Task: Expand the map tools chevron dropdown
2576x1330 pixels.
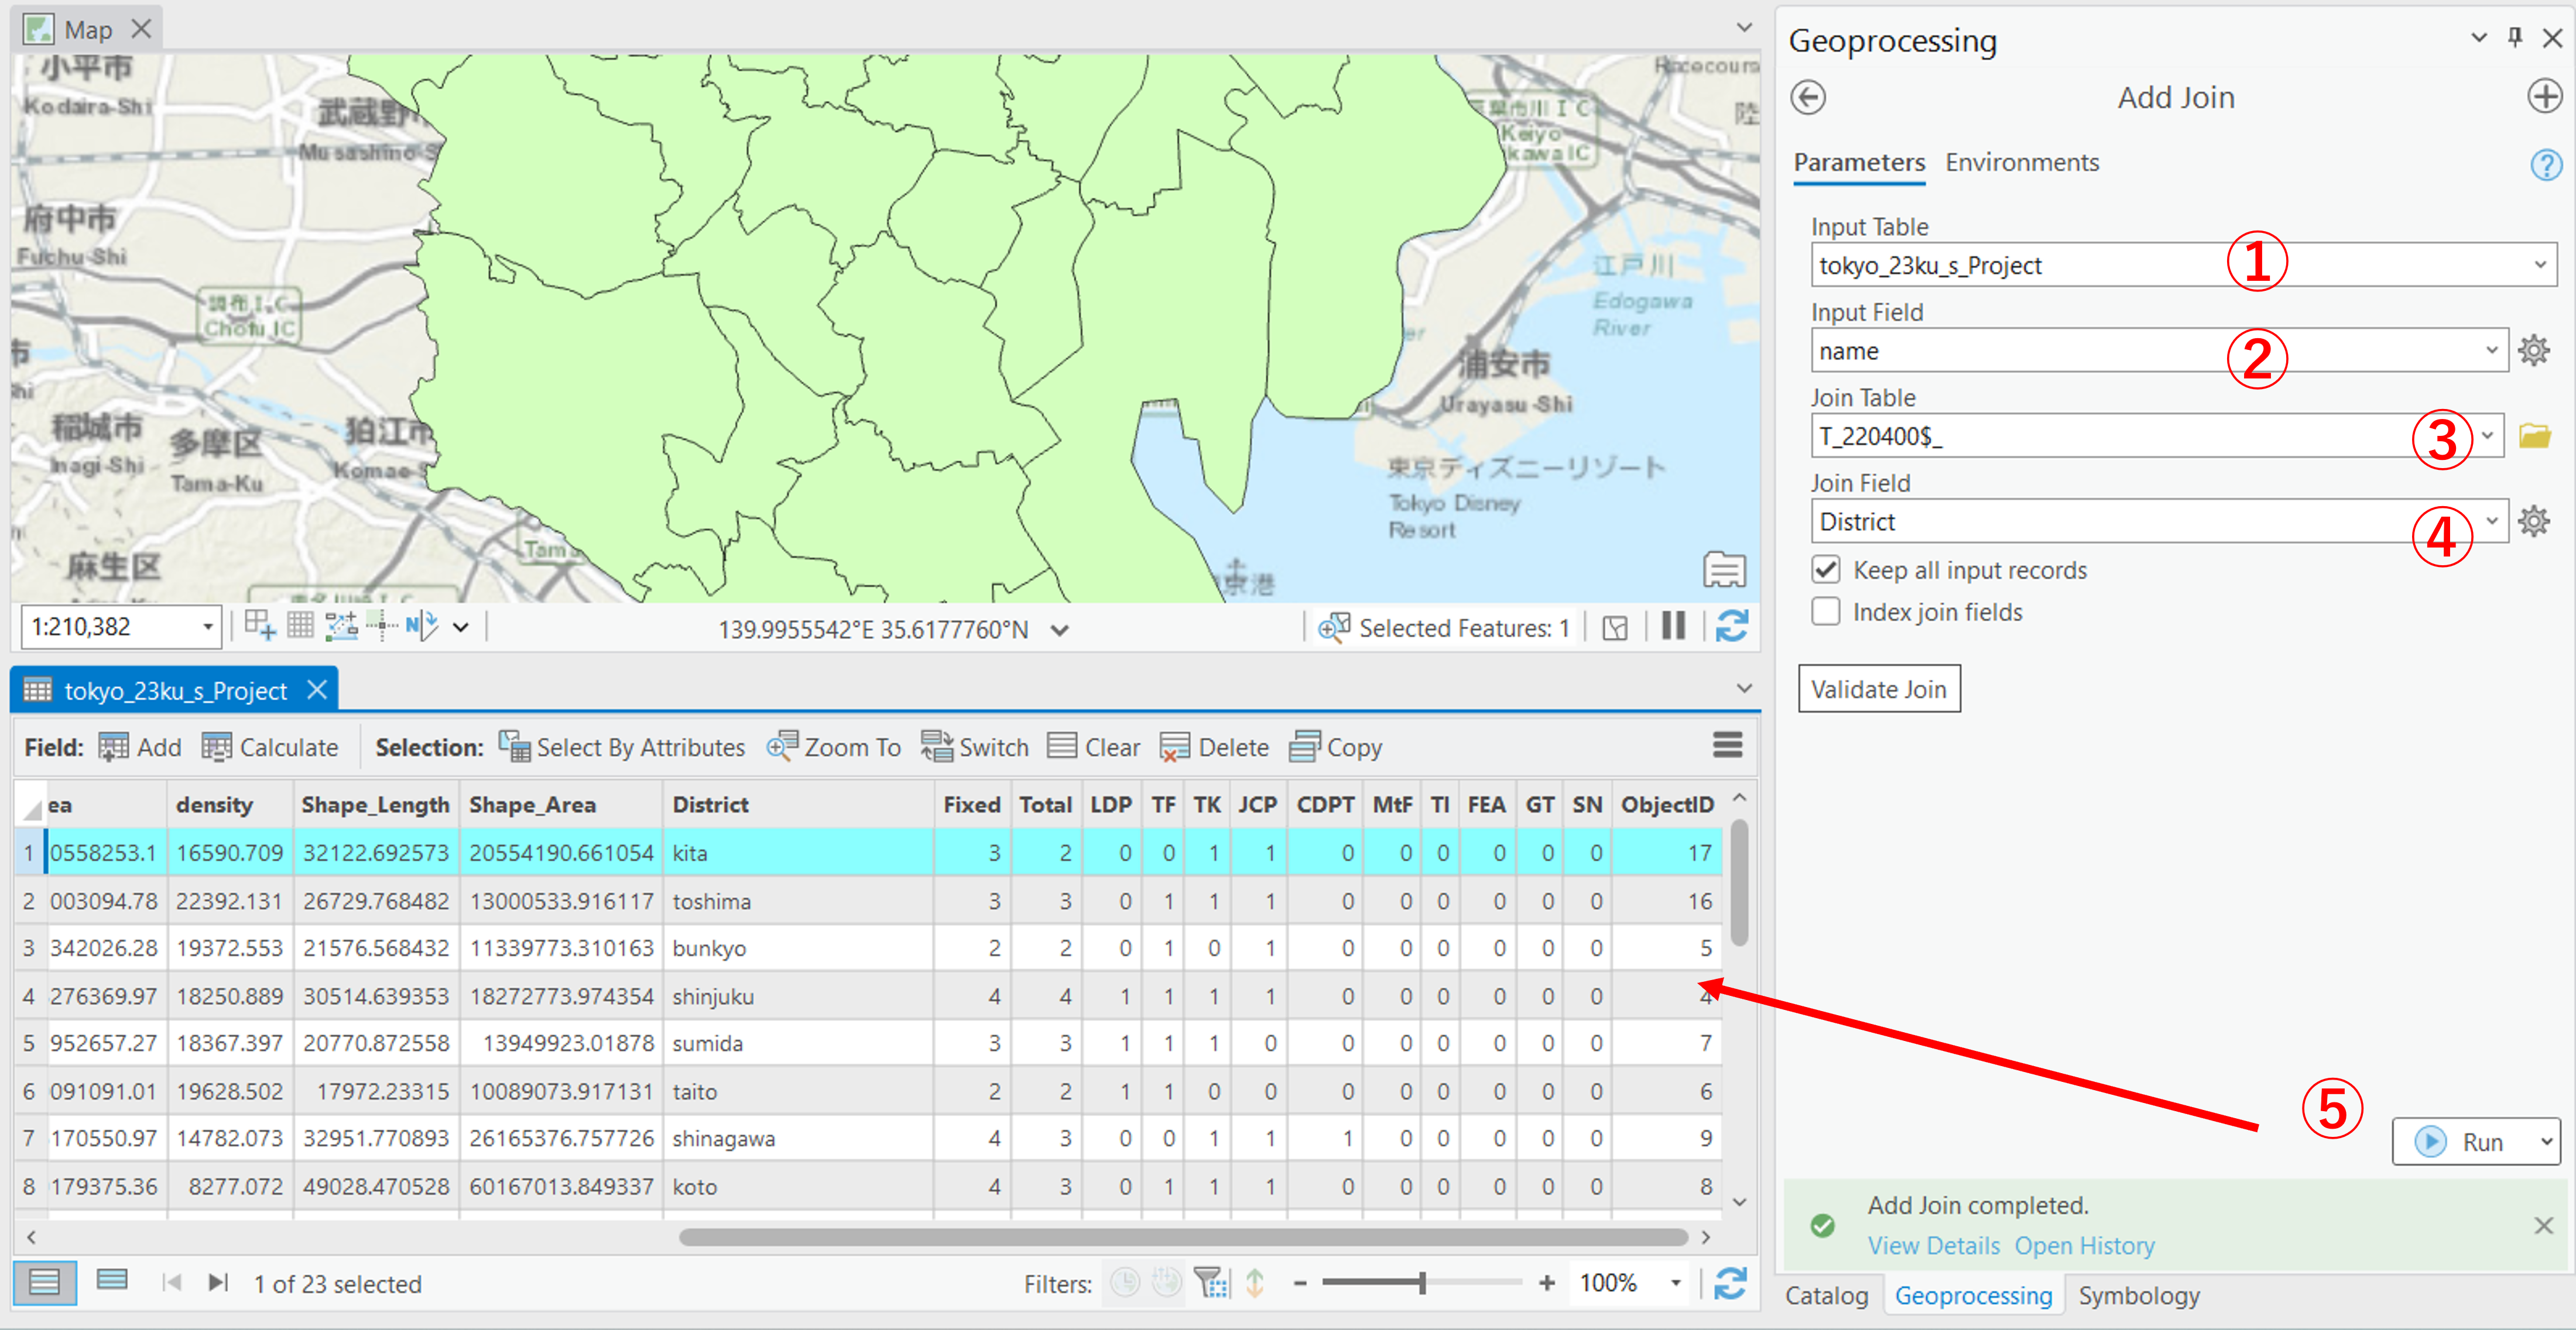Action: [461, 628]
